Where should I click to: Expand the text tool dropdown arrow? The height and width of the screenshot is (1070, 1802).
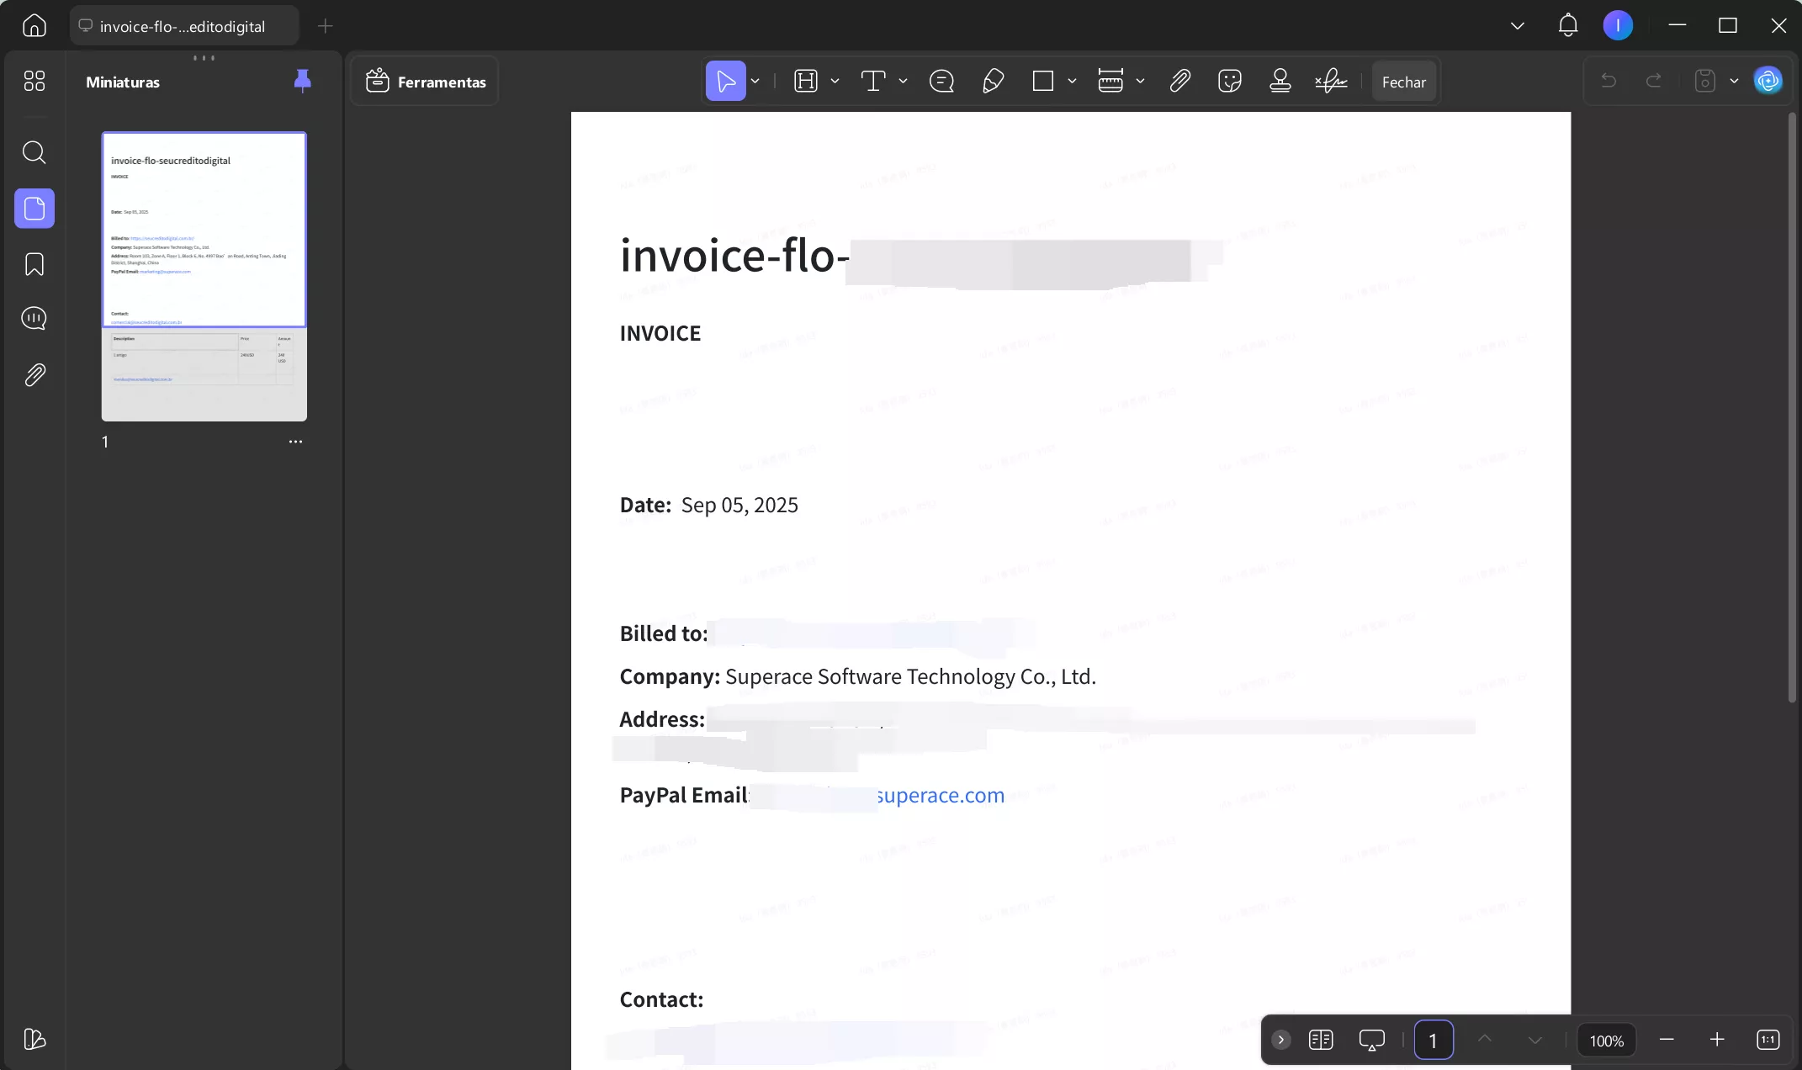[903, 82]
